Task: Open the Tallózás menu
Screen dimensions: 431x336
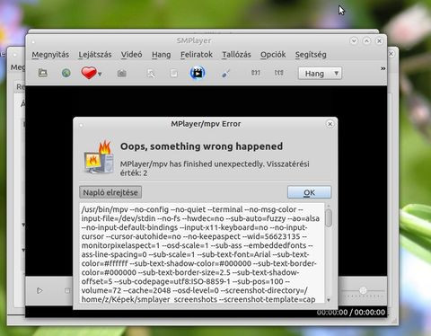Action: coord(236,55)
